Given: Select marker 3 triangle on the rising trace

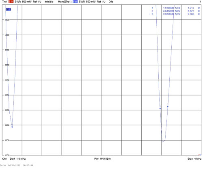Looking at the screenshot, I should [168, 107].
